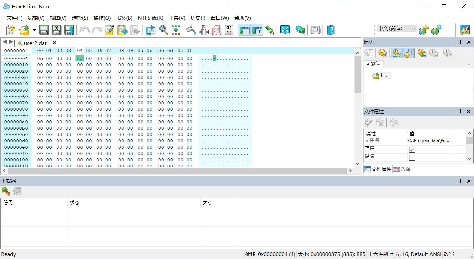Expand the Open file dropdown arrow

point(34,30)
